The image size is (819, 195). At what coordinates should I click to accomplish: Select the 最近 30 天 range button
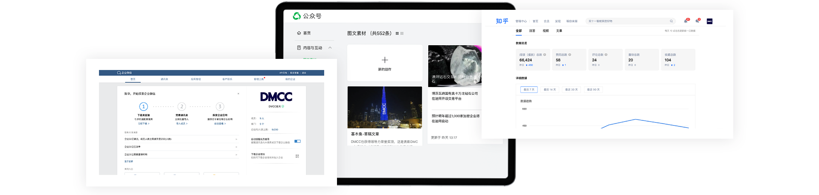click(572, 90)
